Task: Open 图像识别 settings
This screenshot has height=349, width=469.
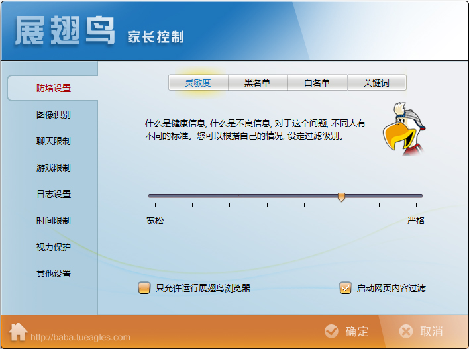Action: click(x=54, y=115)
